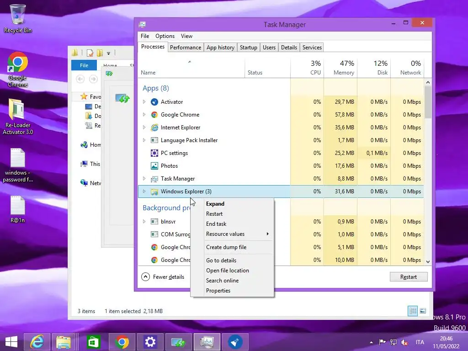This screenshot has height=351, width=468.
Task: Click the Internet Explorer process icon
Action: click(x=154, y=128)
